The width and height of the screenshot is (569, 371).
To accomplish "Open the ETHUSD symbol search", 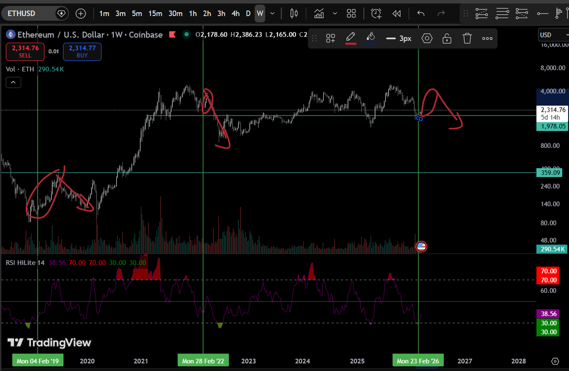I will 21,13.
